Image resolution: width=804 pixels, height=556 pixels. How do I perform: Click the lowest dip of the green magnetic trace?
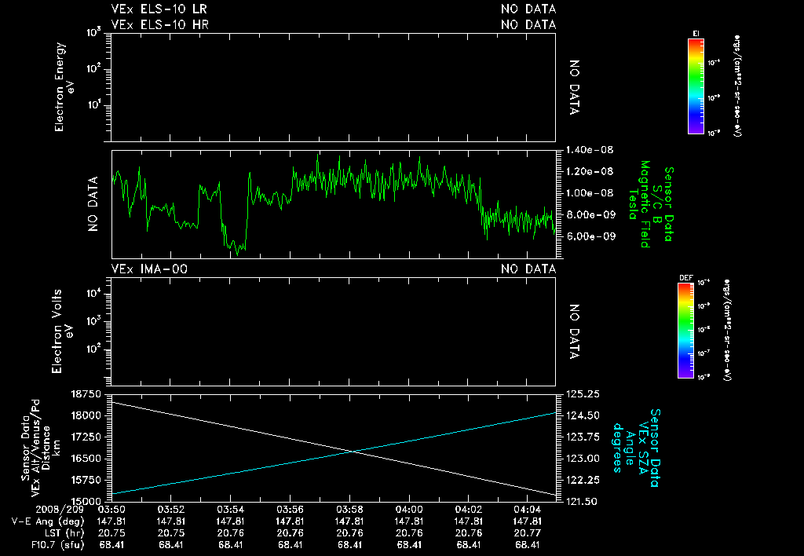pyautogui.click(x=237, y=254)
